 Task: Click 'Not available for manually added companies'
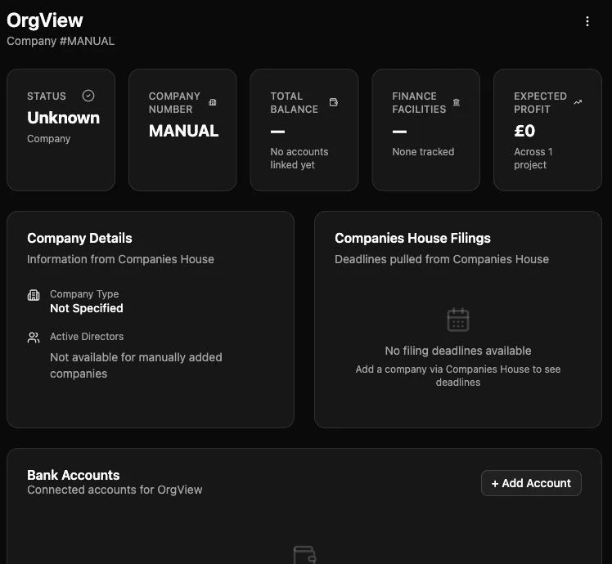pyautogui.click(x=136, y=365)
